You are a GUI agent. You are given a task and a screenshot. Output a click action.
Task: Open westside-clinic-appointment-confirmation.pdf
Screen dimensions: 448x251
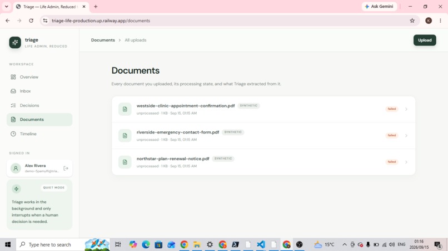coord(186,106)
